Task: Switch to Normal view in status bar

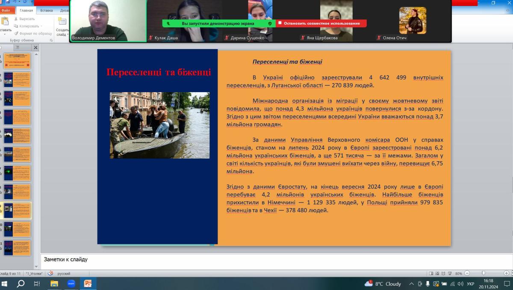Action: click(x=431, y=273)
